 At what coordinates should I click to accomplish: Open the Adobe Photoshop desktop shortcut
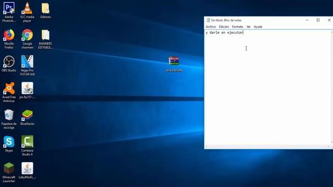(9, 8)
